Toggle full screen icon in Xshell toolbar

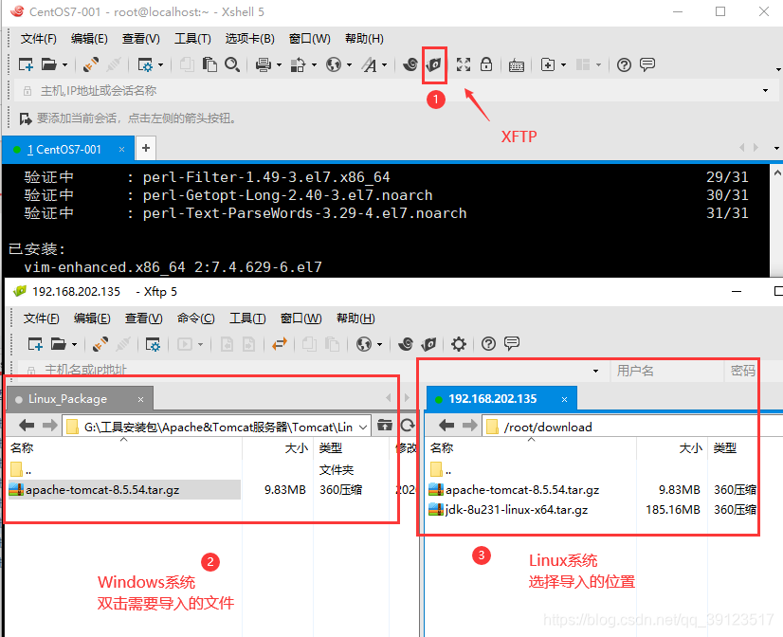click(x=464, y=64)
